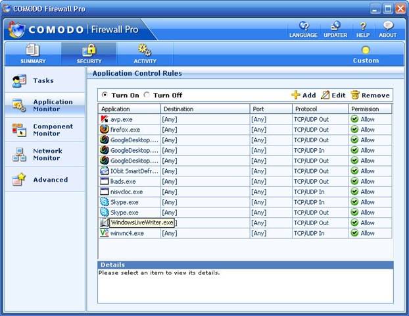Select the nisvcloc.exe rule name

click(x=126, y=192)
